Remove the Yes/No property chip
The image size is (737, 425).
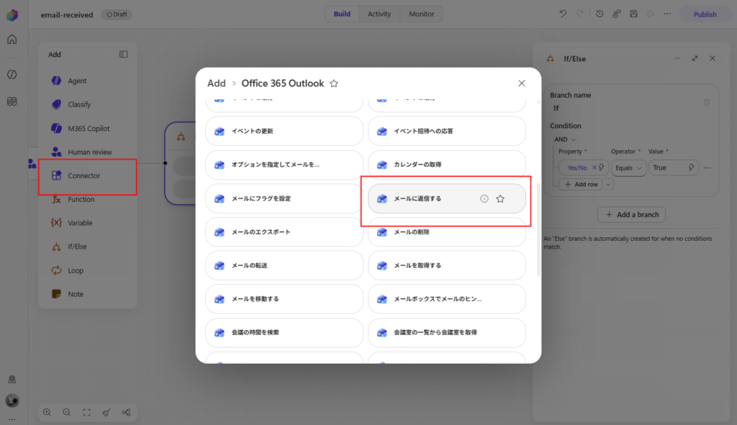pyautogui.click(x=594, y=168)
